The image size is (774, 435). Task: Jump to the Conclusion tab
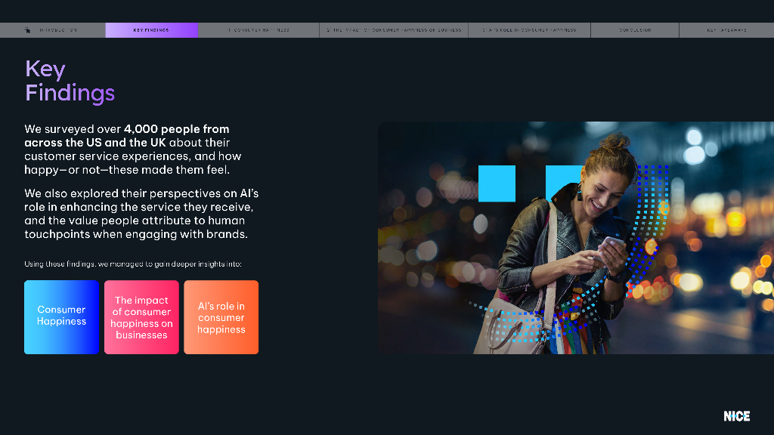[635, 30]
